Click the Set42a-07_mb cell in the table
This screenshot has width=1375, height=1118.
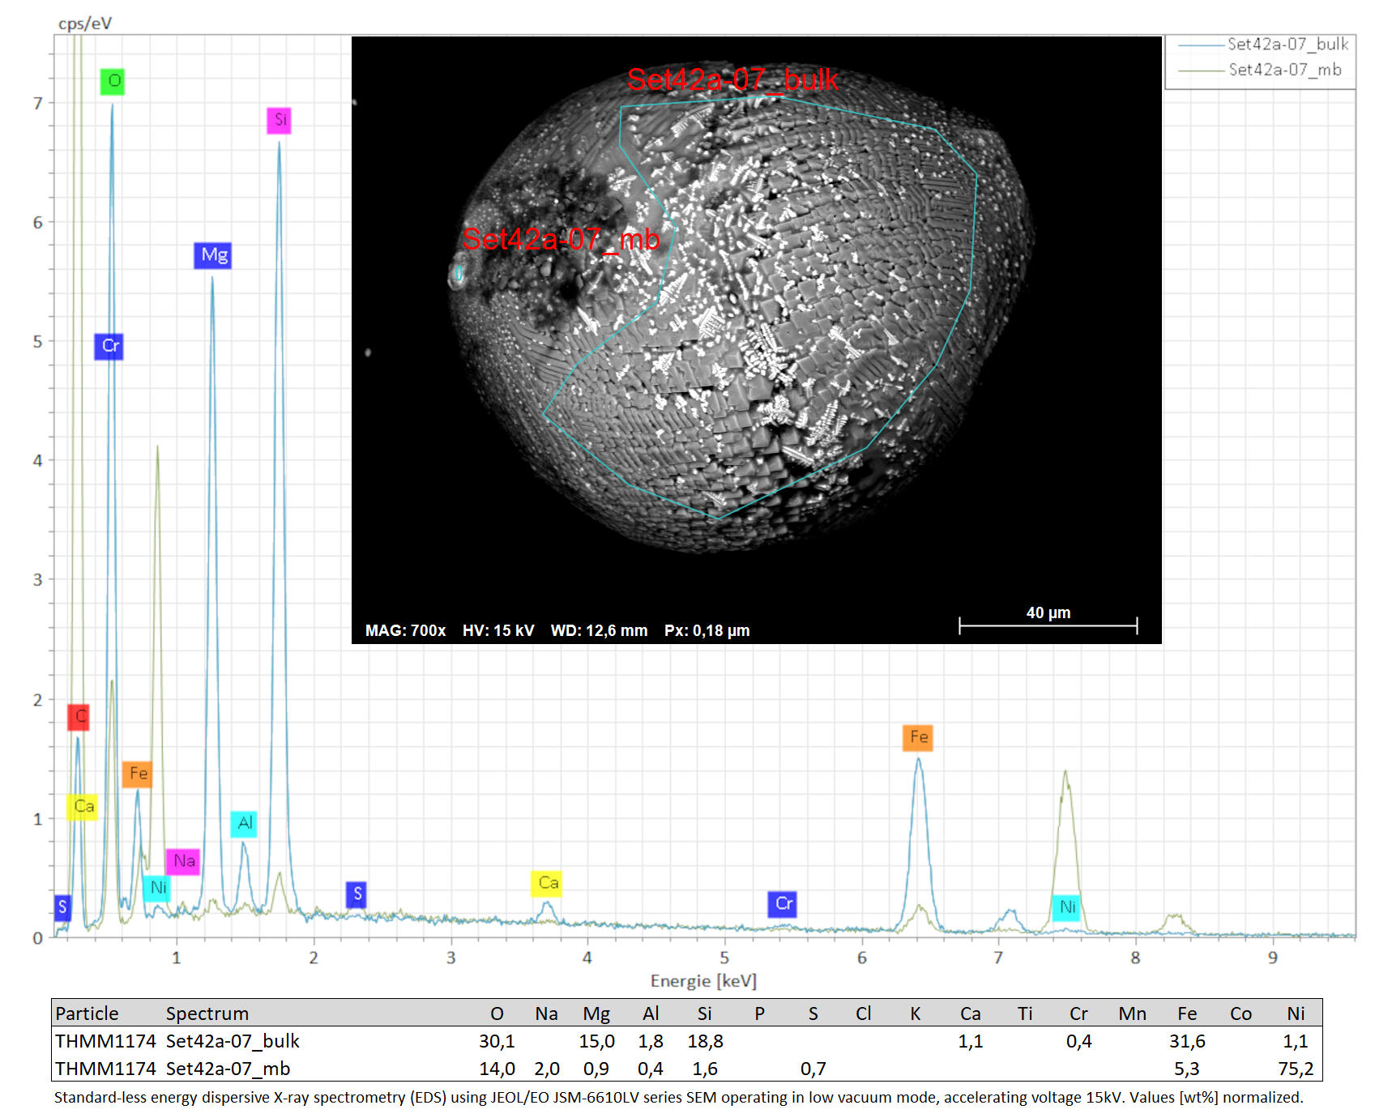pos(228,1069)
